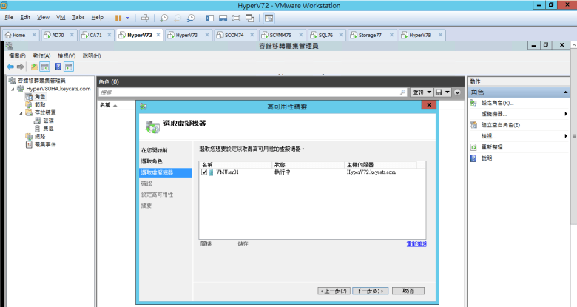
Task: Click the VMware pause button in toolbar
Action: click(x=118, y=17)
